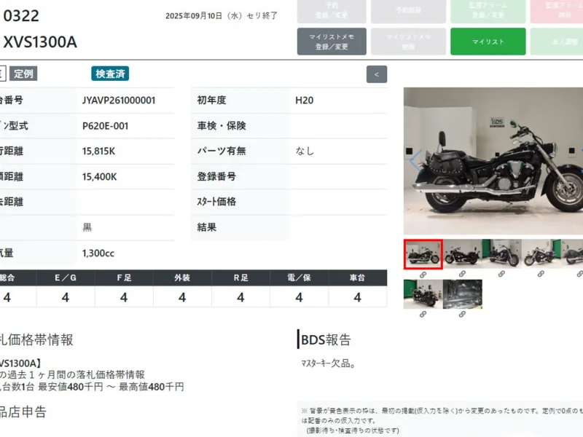
Task: Click the 15,400K distance value
Action: 99,177
